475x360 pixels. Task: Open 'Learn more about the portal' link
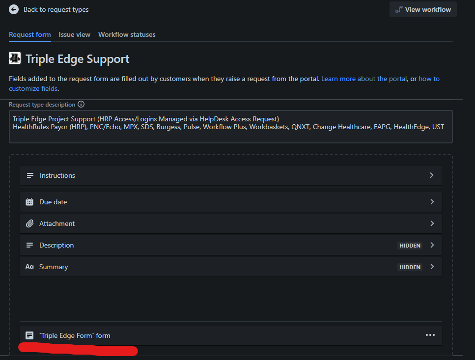(x=364, y=79)
